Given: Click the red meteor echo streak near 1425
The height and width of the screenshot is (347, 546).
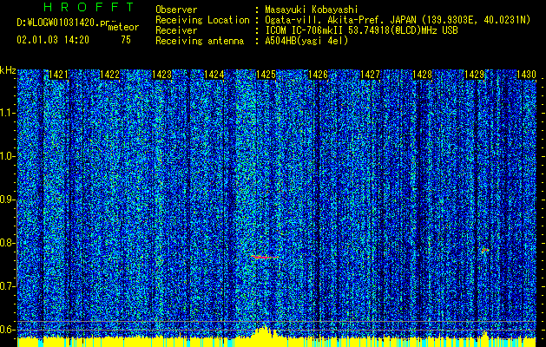Looking at the screenshot, I should tap(265, 257).
